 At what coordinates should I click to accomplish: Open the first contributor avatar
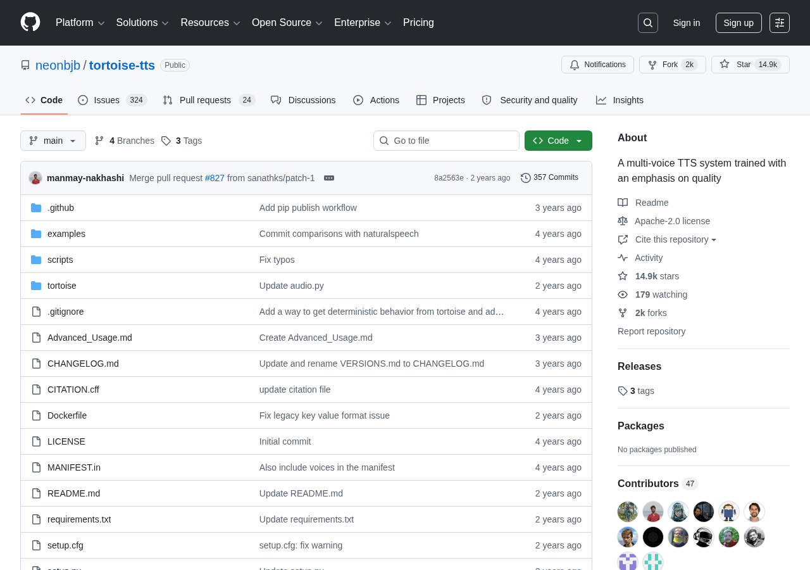[628, 512]
